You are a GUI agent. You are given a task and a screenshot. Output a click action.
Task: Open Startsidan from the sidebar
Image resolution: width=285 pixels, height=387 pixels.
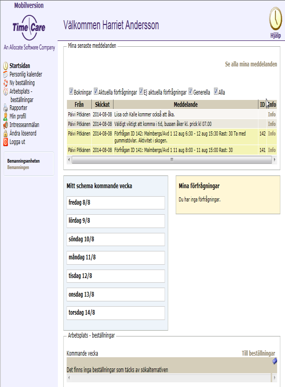(x=20, y=66)
